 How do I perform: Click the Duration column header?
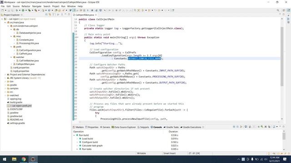(173, 132)
